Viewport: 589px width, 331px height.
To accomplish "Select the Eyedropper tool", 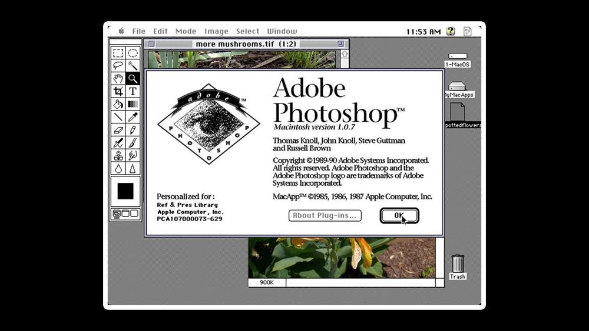I will click(133, 117).
